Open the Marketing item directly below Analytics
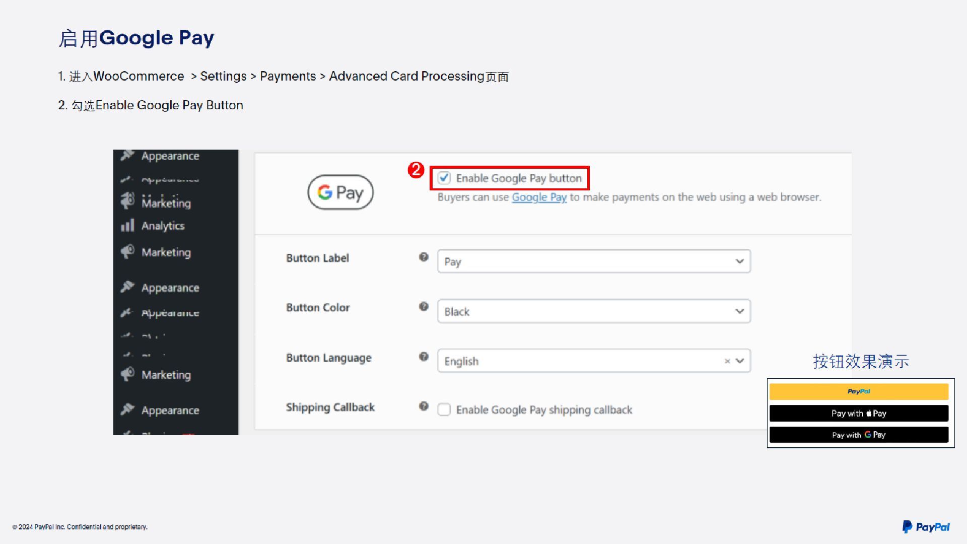 click(x=166, y=252)
